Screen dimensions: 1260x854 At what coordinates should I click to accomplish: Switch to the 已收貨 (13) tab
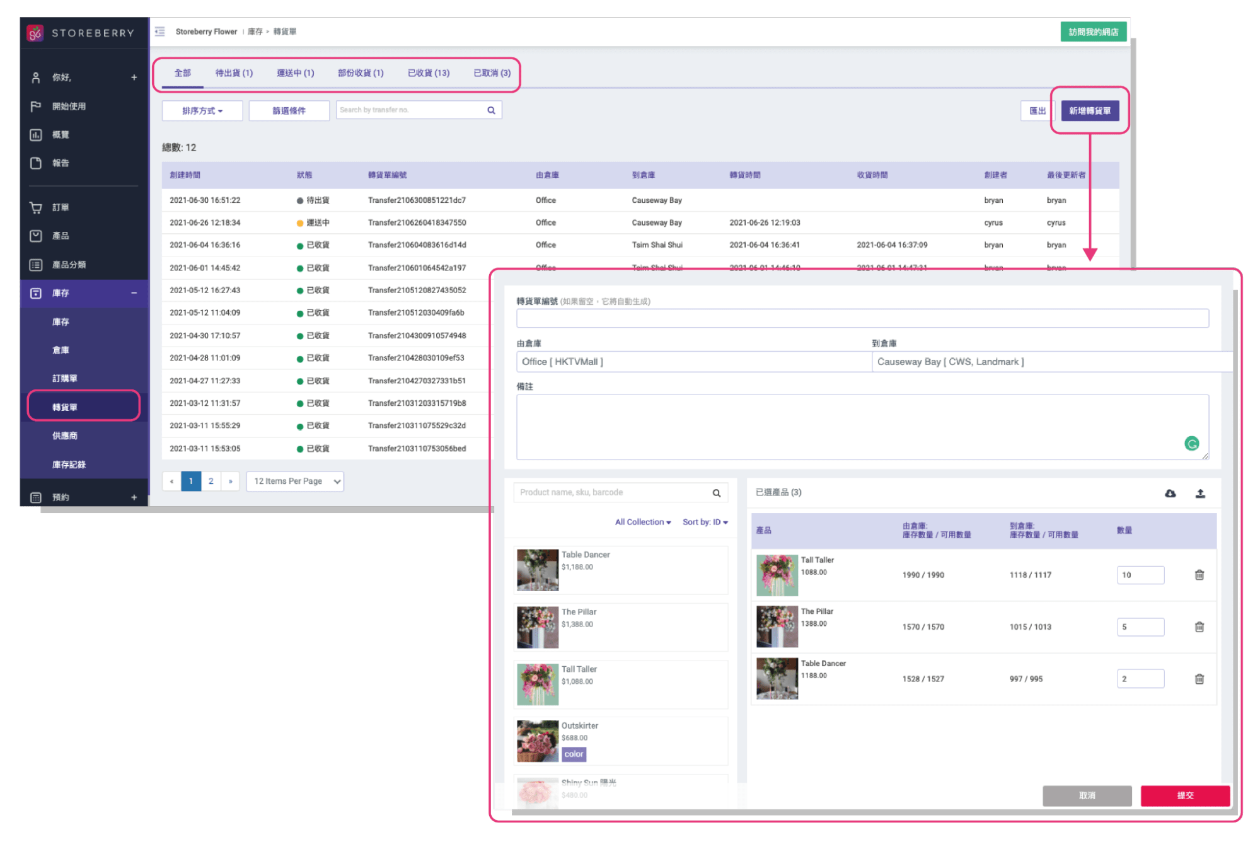tap(429, 73)
